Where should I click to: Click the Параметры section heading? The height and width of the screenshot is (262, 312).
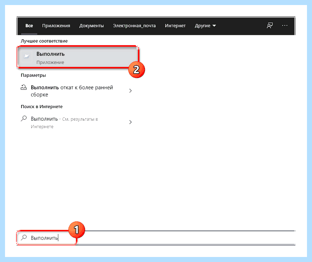coord(33,75)
